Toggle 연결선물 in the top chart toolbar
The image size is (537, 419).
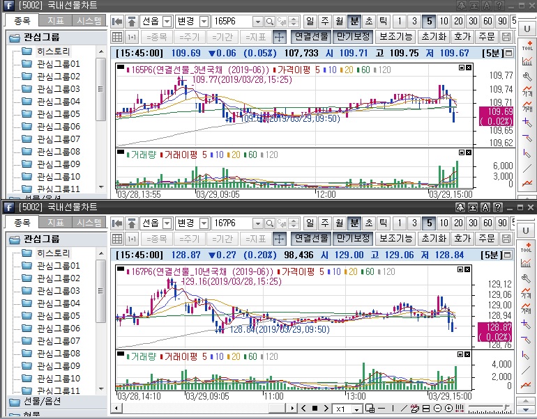point(311,36)
